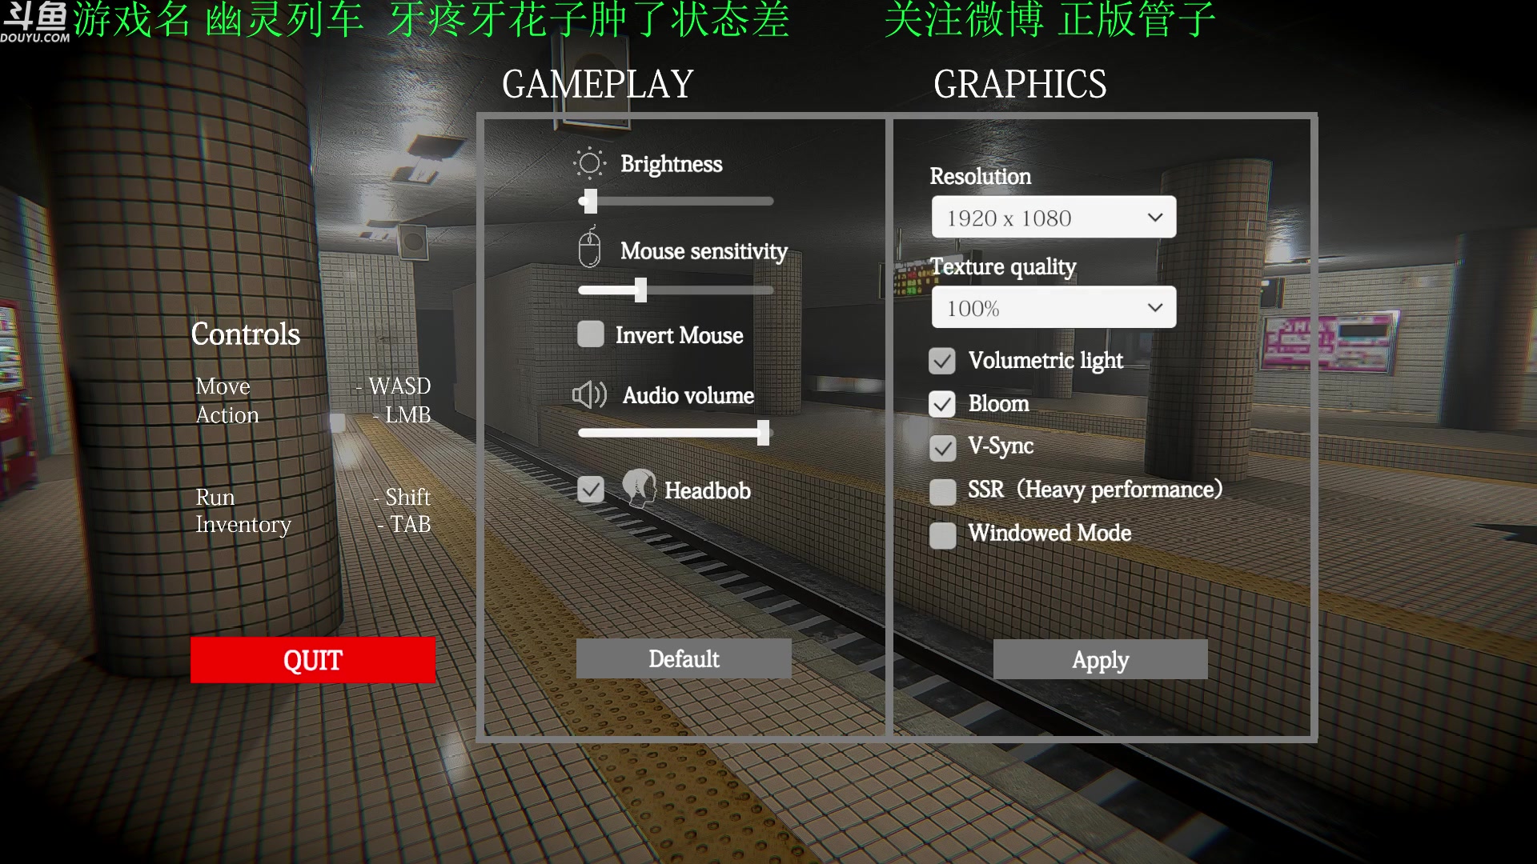Click the 'Resolution' label
This screenshot has height=864, width=1537.
tap(981, 176)
